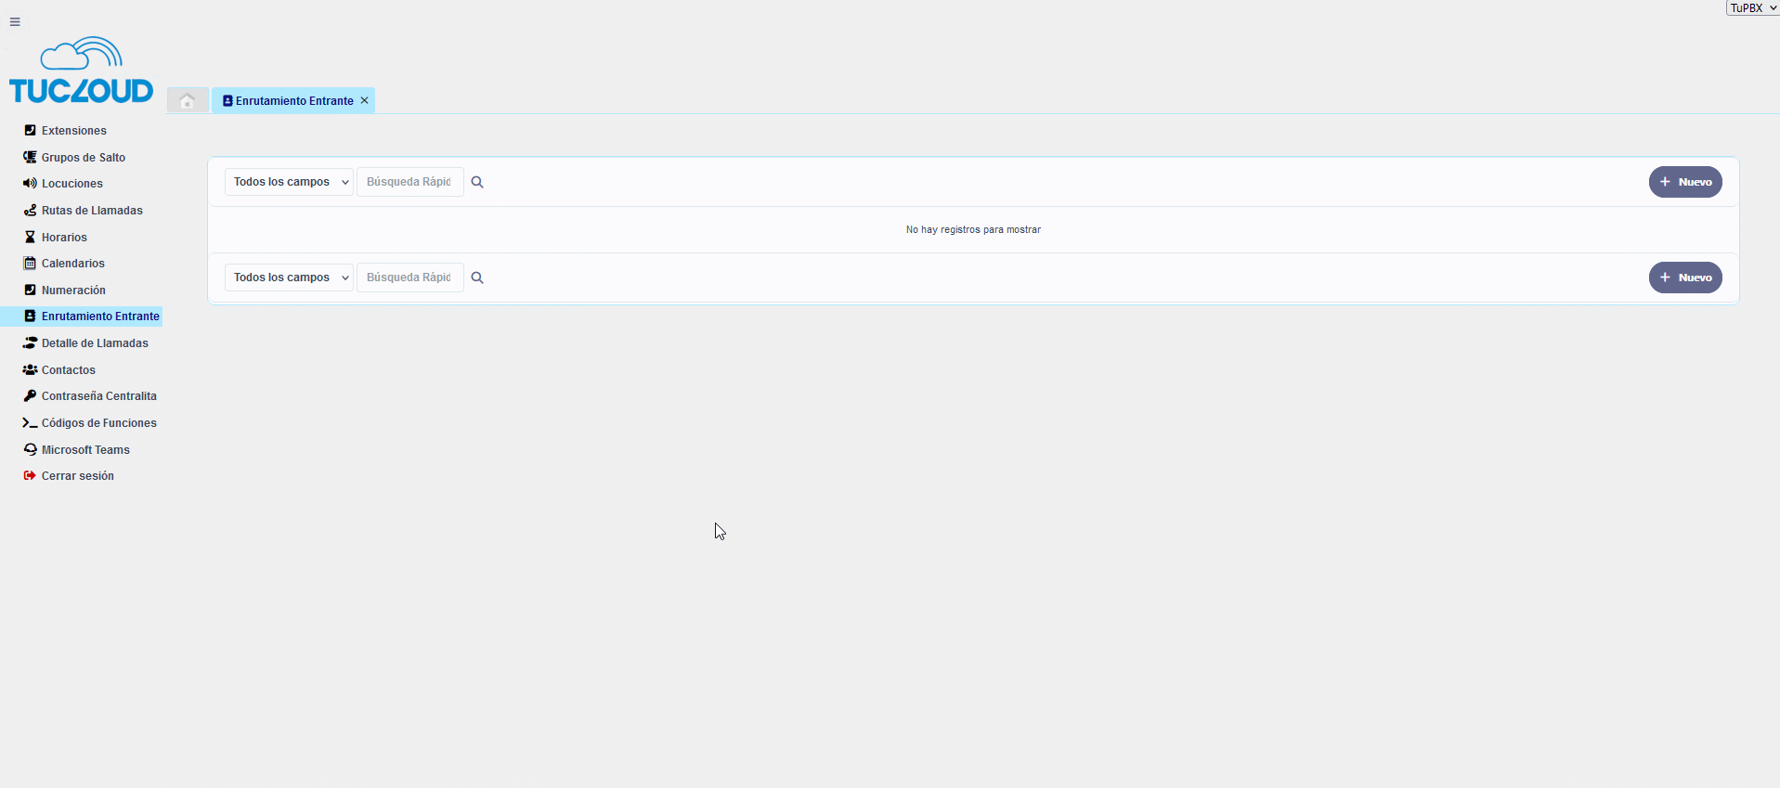Click the Calendarios calendar icon
This screenshot has width=1780, height=788.
click(30, 264)
